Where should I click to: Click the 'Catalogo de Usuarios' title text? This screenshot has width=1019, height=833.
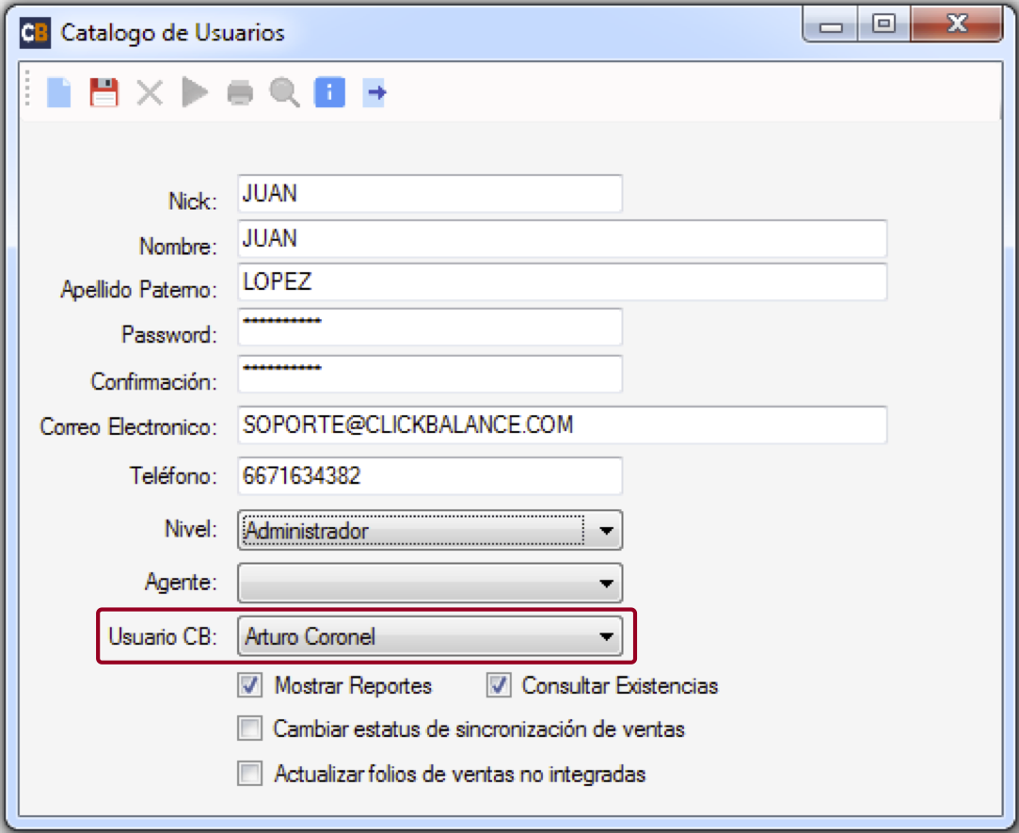173,33
